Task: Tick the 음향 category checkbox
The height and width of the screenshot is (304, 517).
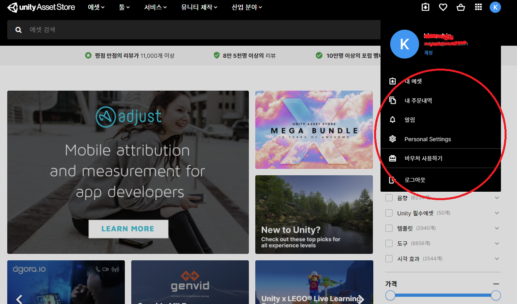Action: pyautogui.click(x=389, y=198)
